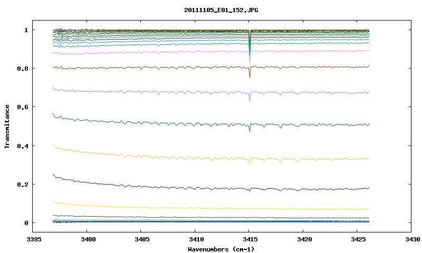Click the absorption dip at 3415 on brown line
Viewport: 422px width, 253px height.
[250, 73]
